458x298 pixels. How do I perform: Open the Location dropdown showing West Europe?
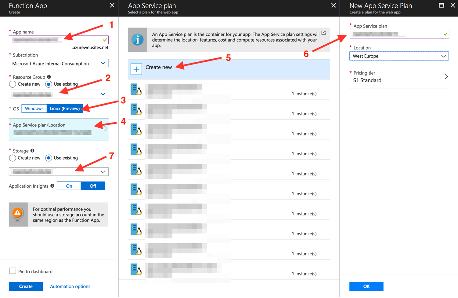(x=399, y=56)
